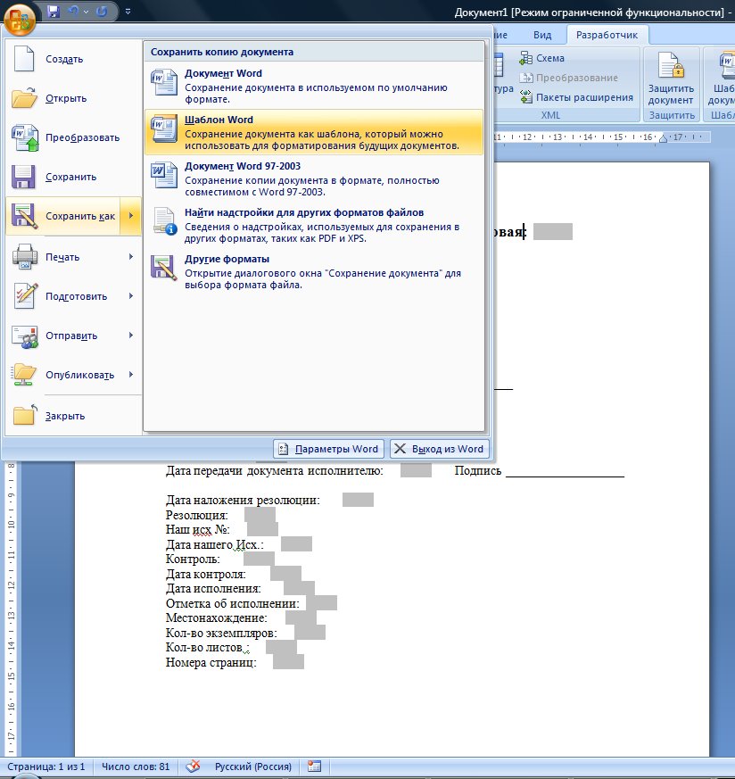This screenshot has width=735, height=779.
Task: Click the convert document icon next to Преобразовать
Action: pyautogui.click(x=25, y=137)
